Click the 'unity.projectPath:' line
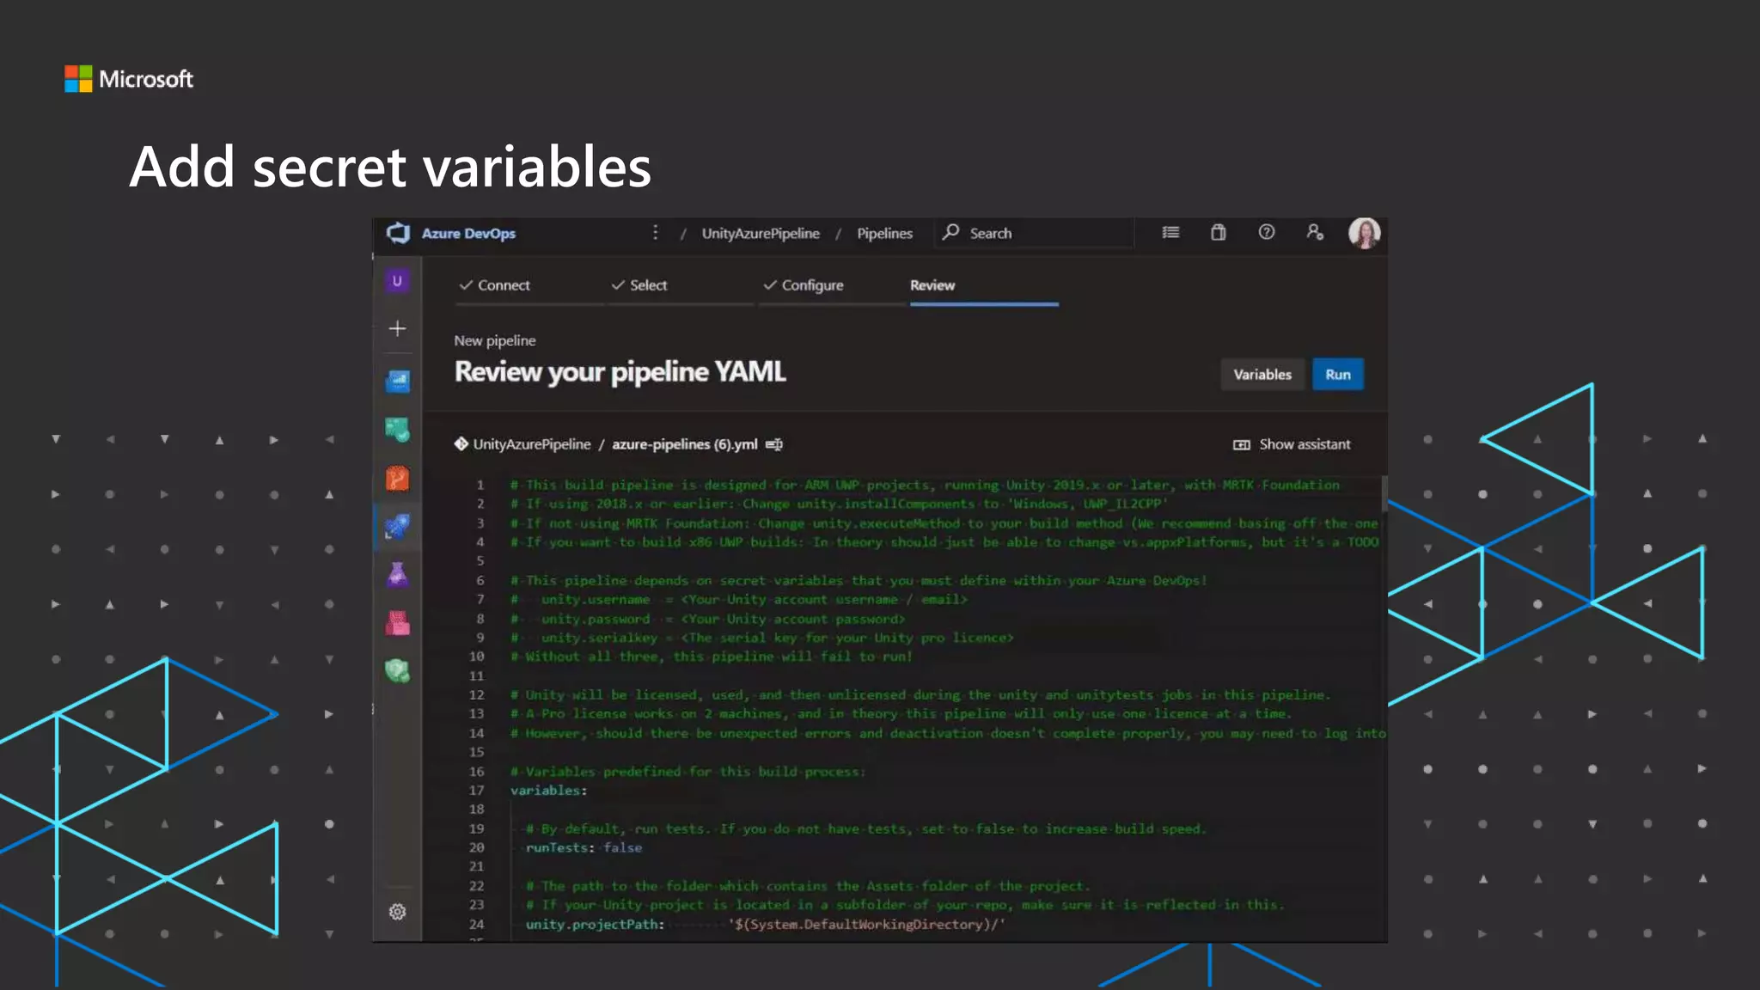The height and width of the screenshot is (990, 1760). pos(765,925)
